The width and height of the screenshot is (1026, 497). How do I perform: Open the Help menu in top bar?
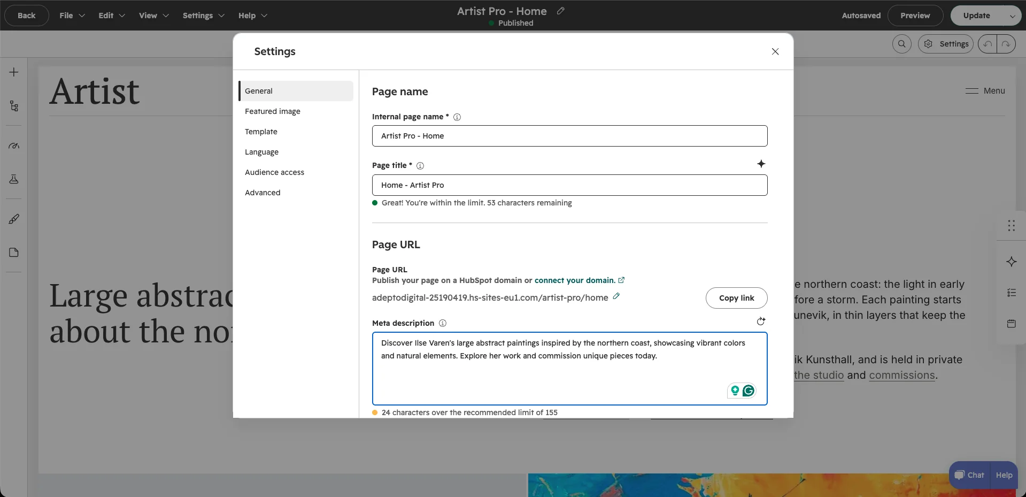pyautogui.click(x=252, y=16)
